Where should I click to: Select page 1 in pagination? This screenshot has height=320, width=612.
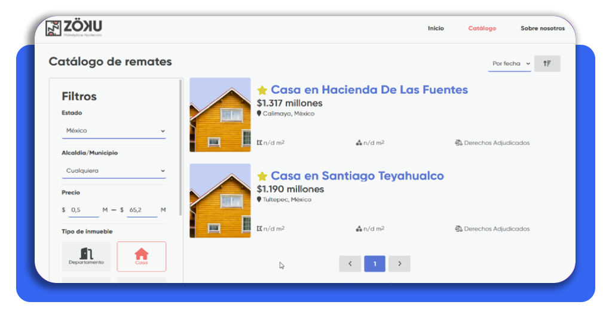pyautogui.click(x=375, y=264)
